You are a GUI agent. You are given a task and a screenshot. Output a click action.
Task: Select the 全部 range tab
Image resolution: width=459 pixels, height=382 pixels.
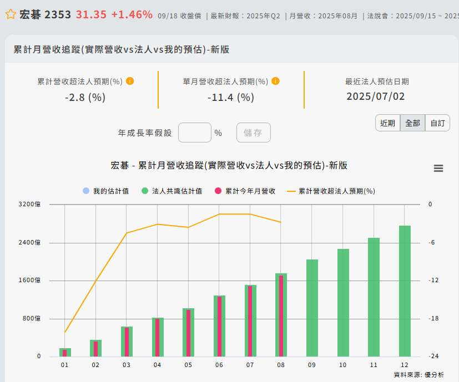click(412, 123)
